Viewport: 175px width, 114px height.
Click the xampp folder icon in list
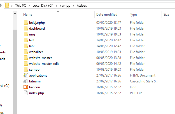(26, 70)
